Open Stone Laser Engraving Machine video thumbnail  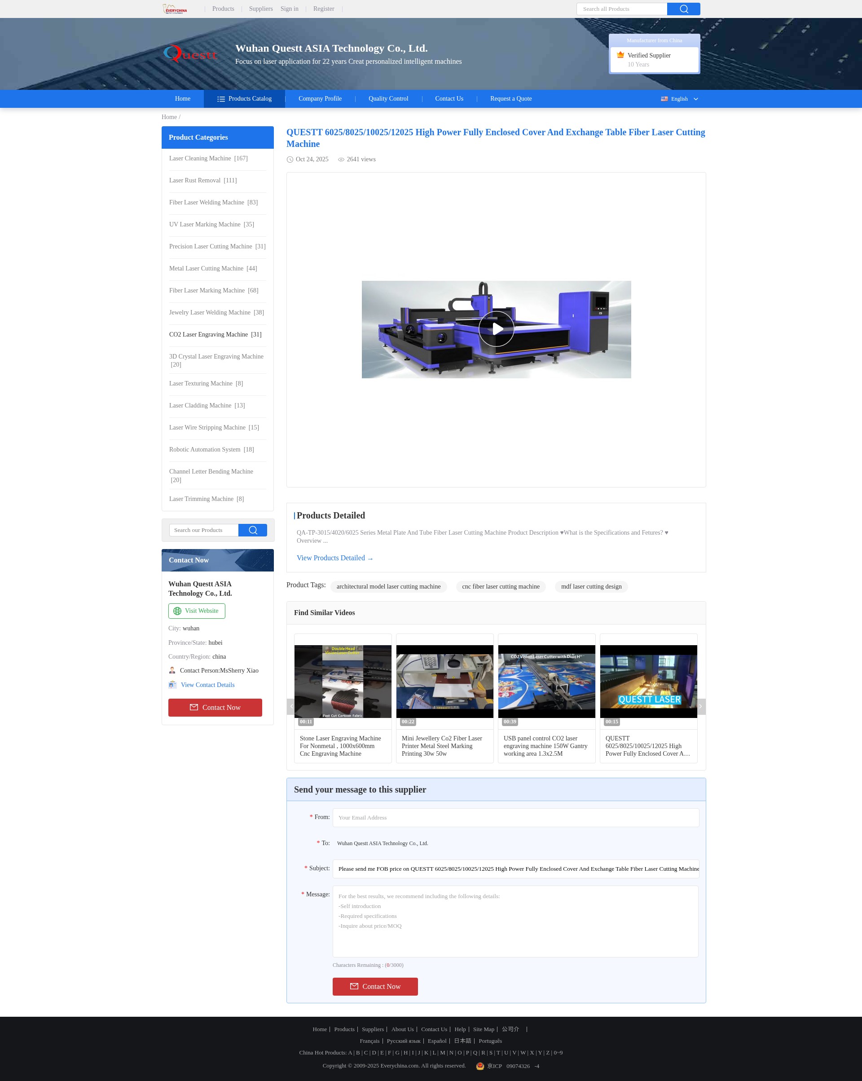tap(343, 682)
